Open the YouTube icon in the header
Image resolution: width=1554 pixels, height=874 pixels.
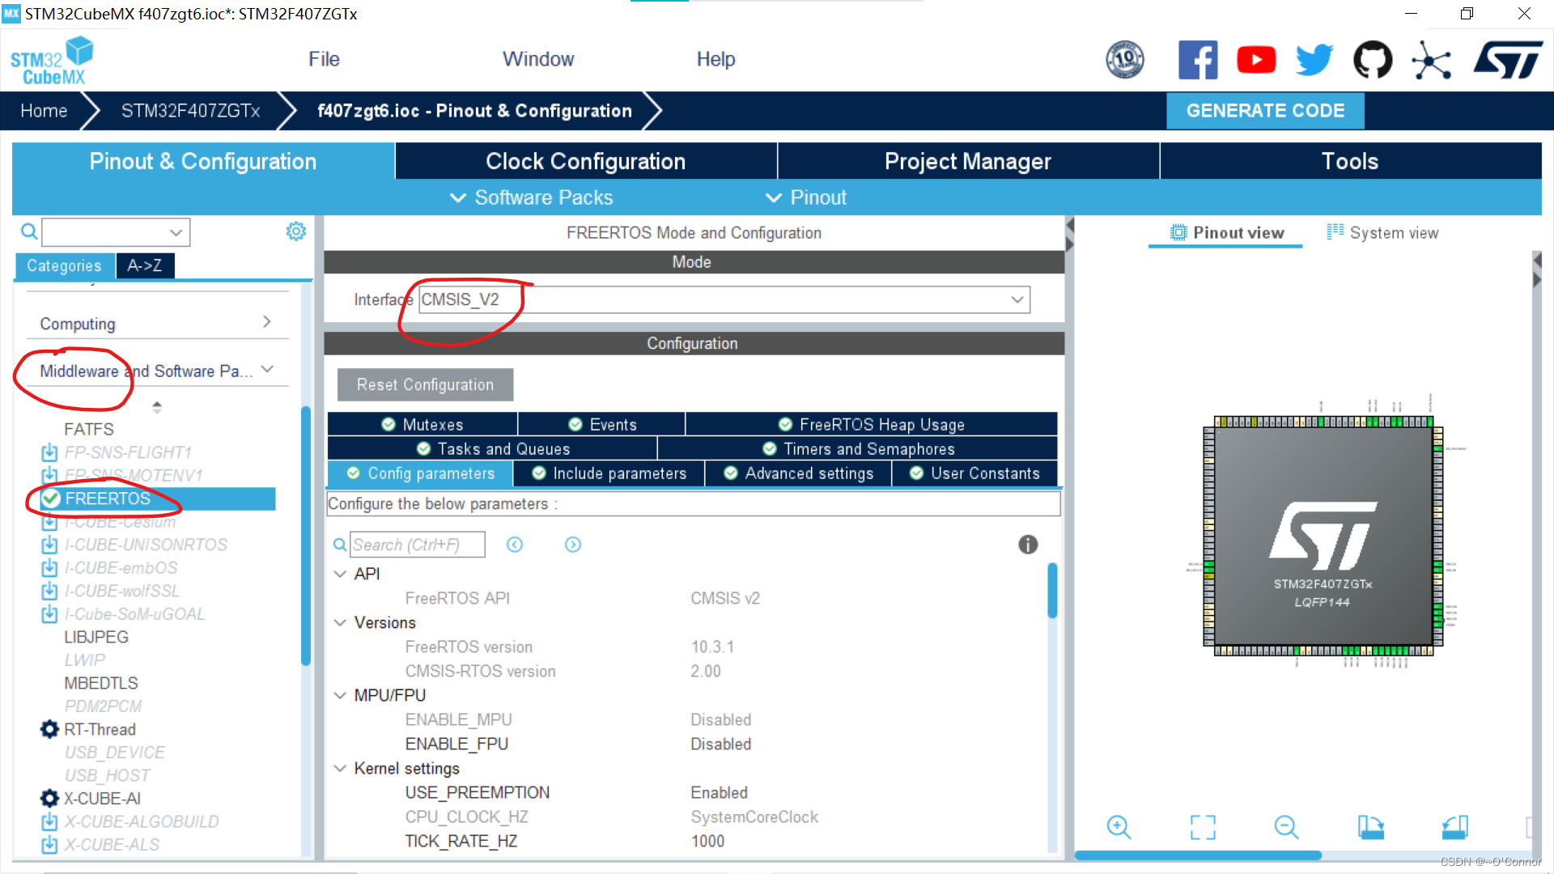point(1256,60)
